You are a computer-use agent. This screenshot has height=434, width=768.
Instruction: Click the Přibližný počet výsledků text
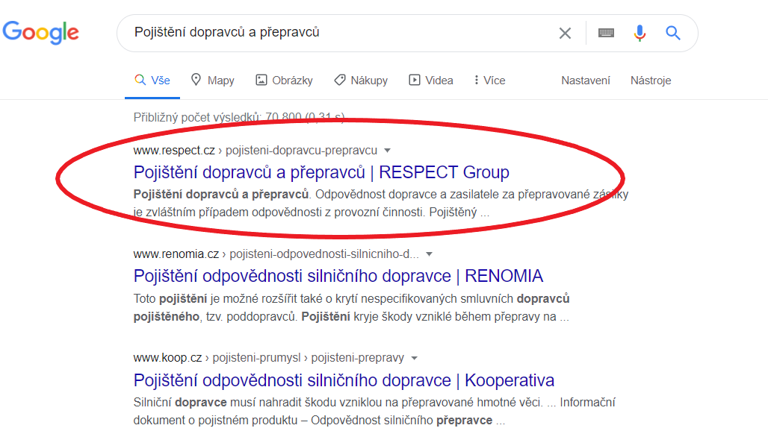239,117
